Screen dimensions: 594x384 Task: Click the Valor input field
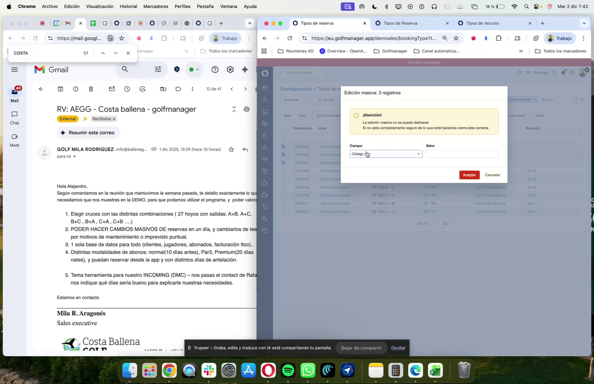click(462, 154)
